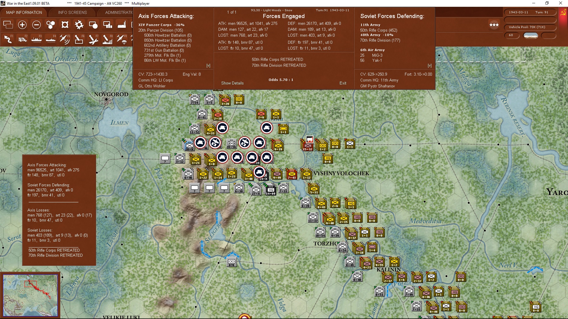
Task: Toggle the hex grid display icon
Action: tap(51, 25)
